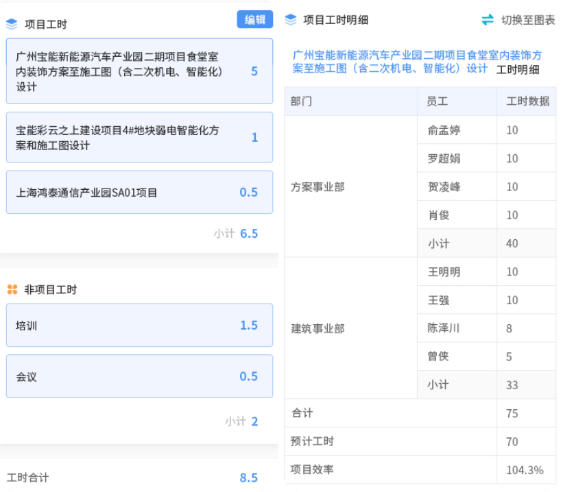The image size is (563, 492).
Task: Select the 广州宝能新能源汽车产业园 project card with 5 hours
Action: [139, 71]
